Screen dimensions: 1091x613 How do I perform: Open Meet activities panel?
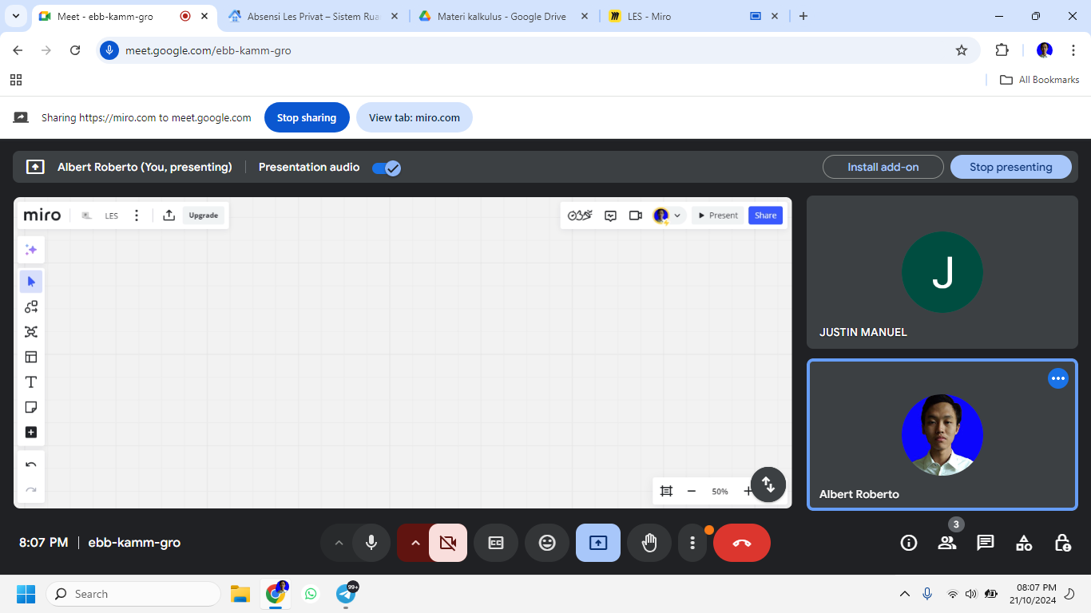coord(1024,543)
